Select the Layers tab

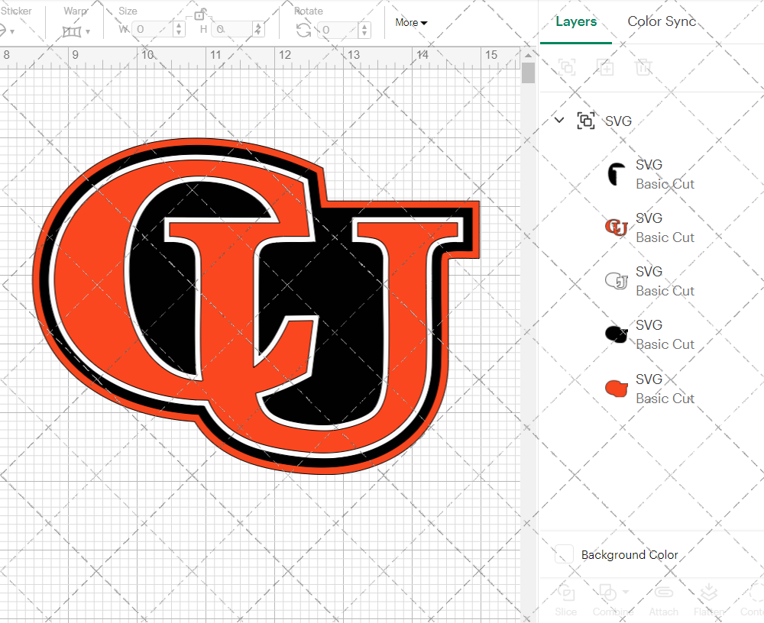point(576,21)
